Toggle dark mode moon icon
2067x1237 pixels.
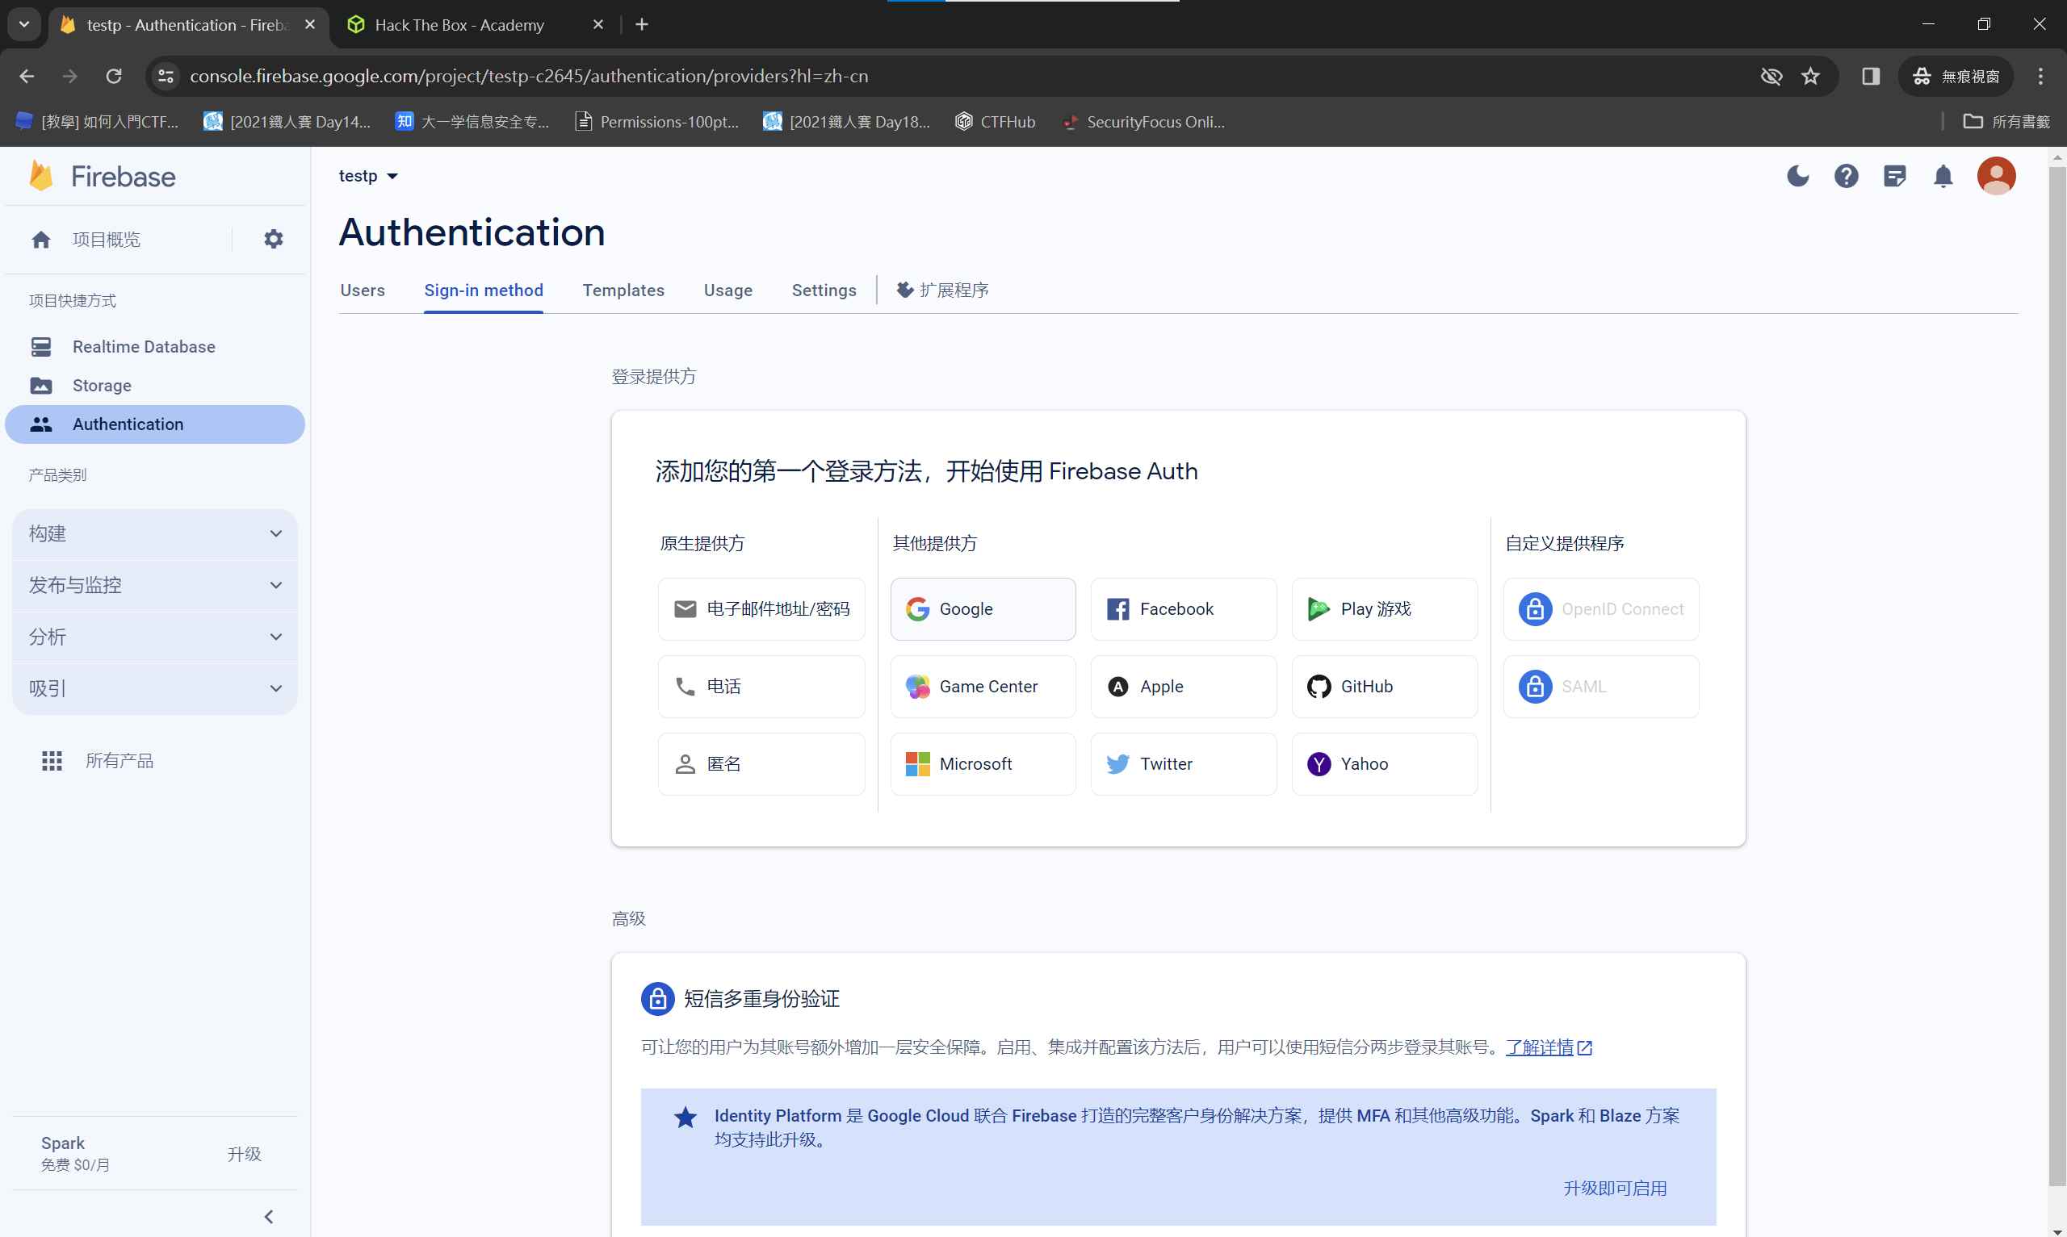pos(1797,176)
